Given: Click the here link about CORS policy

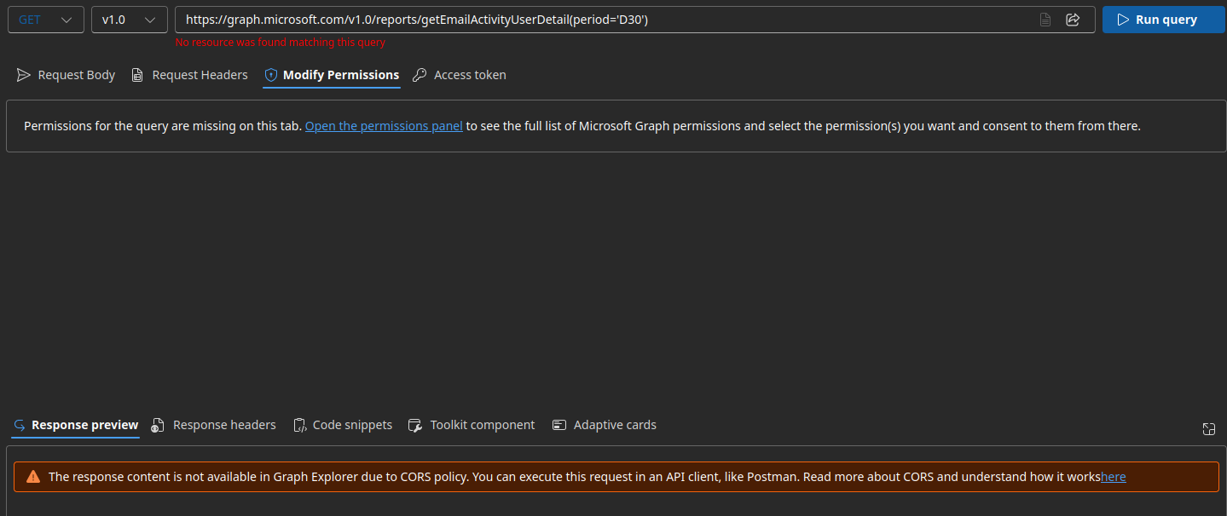Looking at the screenshot, I should pyautogui.click(x=1113, y=476).
